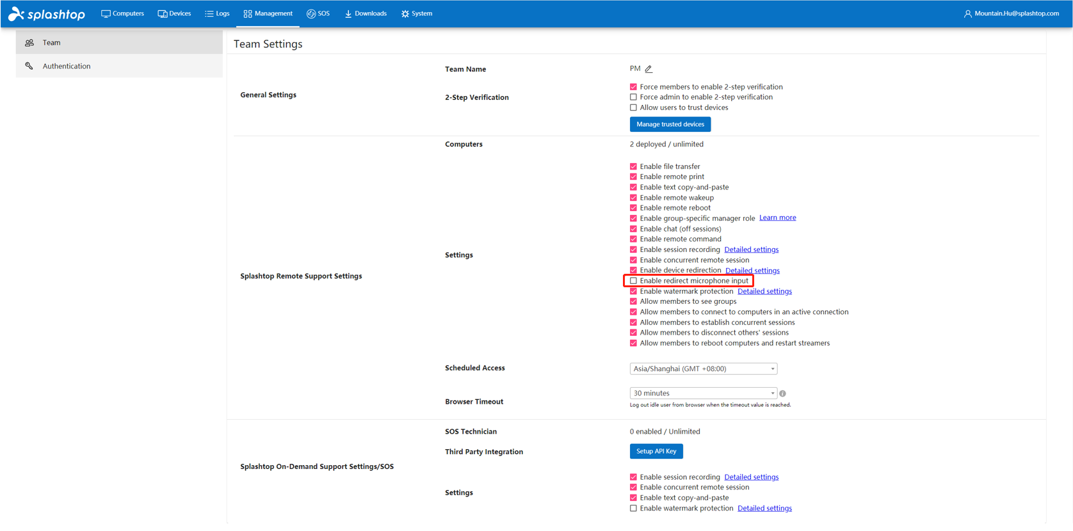Check Allow users to trust devices
The height and width of the screenshot is (531, 1073).
[633, 107]
